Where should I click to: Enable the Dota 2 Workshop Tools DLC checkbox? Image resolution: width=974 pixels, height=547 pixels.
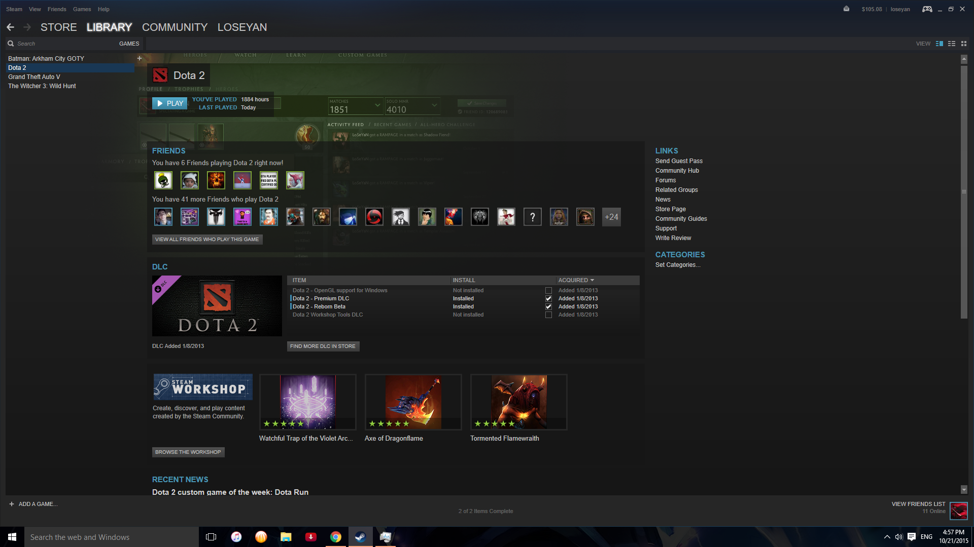(548, 315)
